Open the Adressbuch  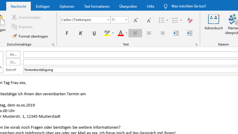(214, 22)
